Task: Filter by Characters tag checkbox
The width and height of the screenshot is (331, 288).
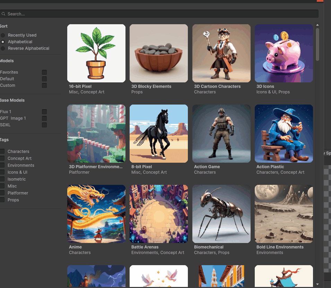Action: 2,151
